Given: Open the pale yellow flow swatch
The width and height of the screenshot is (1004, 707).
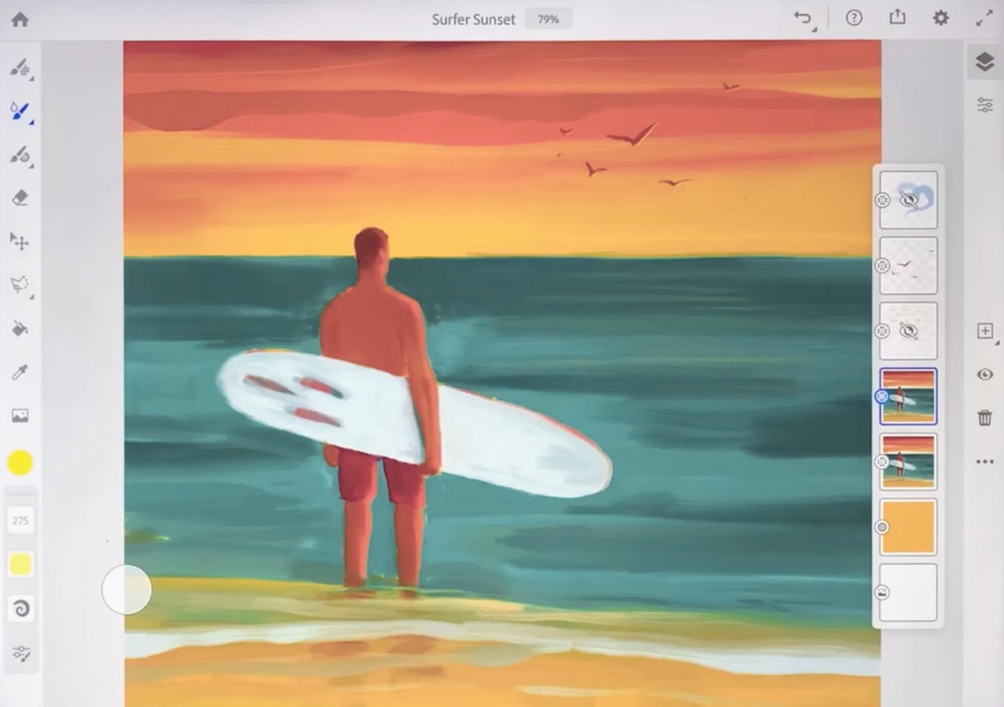Looking at the screenshot, I should (20, 564).
